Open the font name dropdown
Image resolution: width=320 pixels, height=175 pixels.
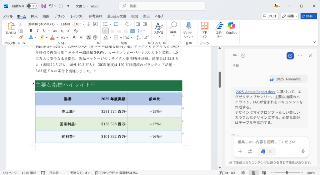(x=73, y=24)
